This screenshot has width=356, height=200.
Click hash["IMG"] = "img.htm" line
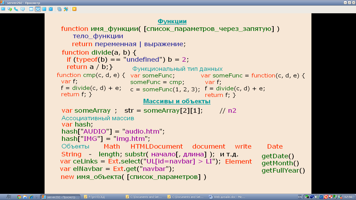(x=106, y=138)
